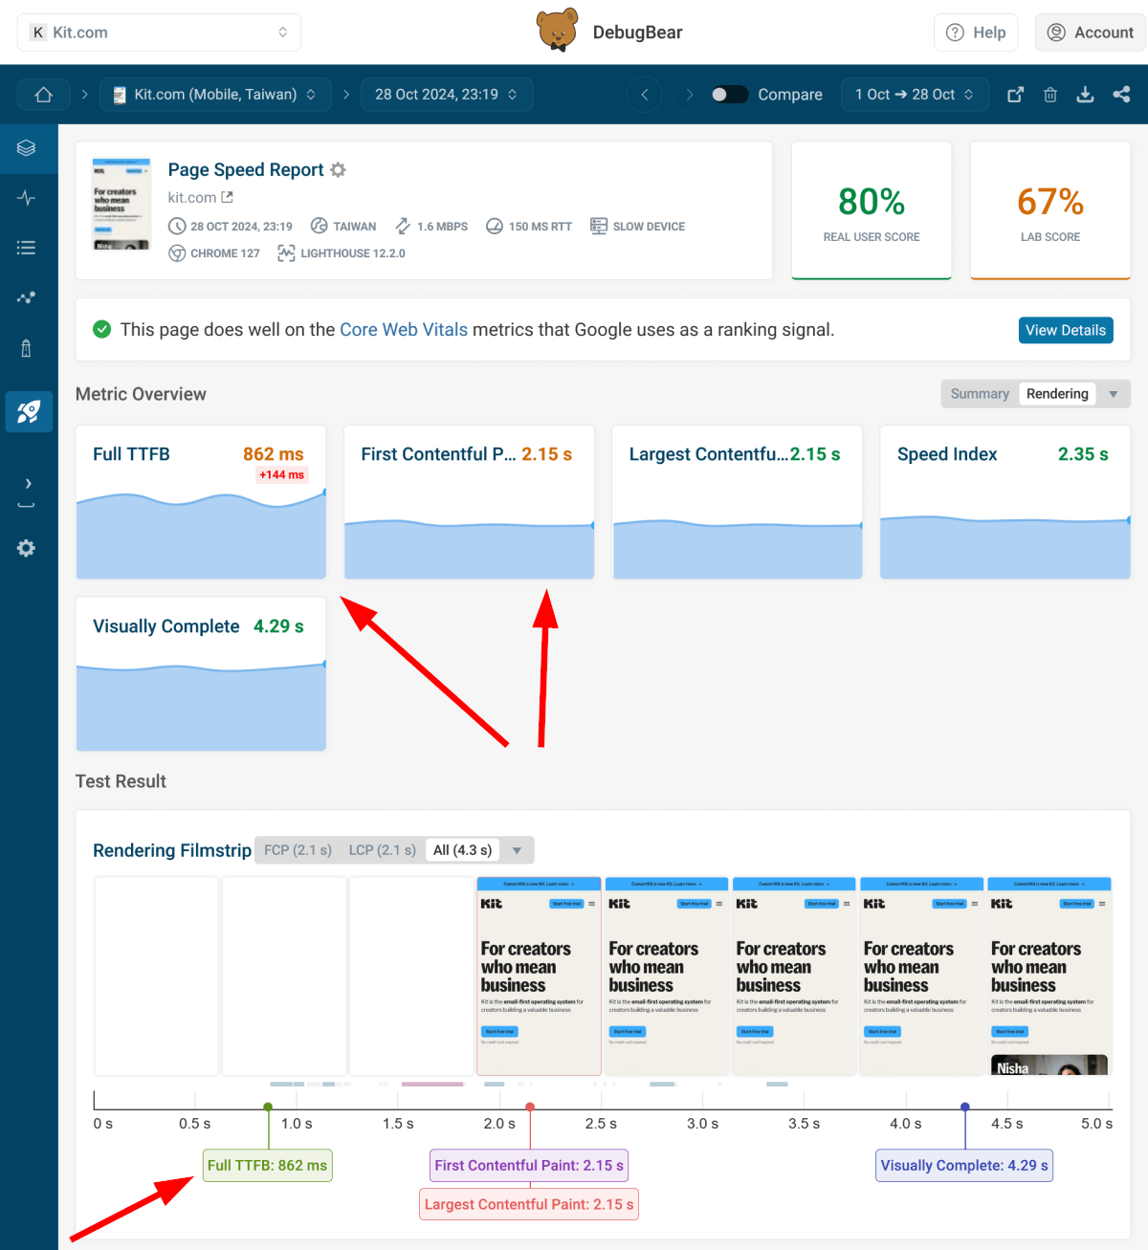Open the Account menu button
This screenshot has height=1250, width=1148.
point(1090,33)
